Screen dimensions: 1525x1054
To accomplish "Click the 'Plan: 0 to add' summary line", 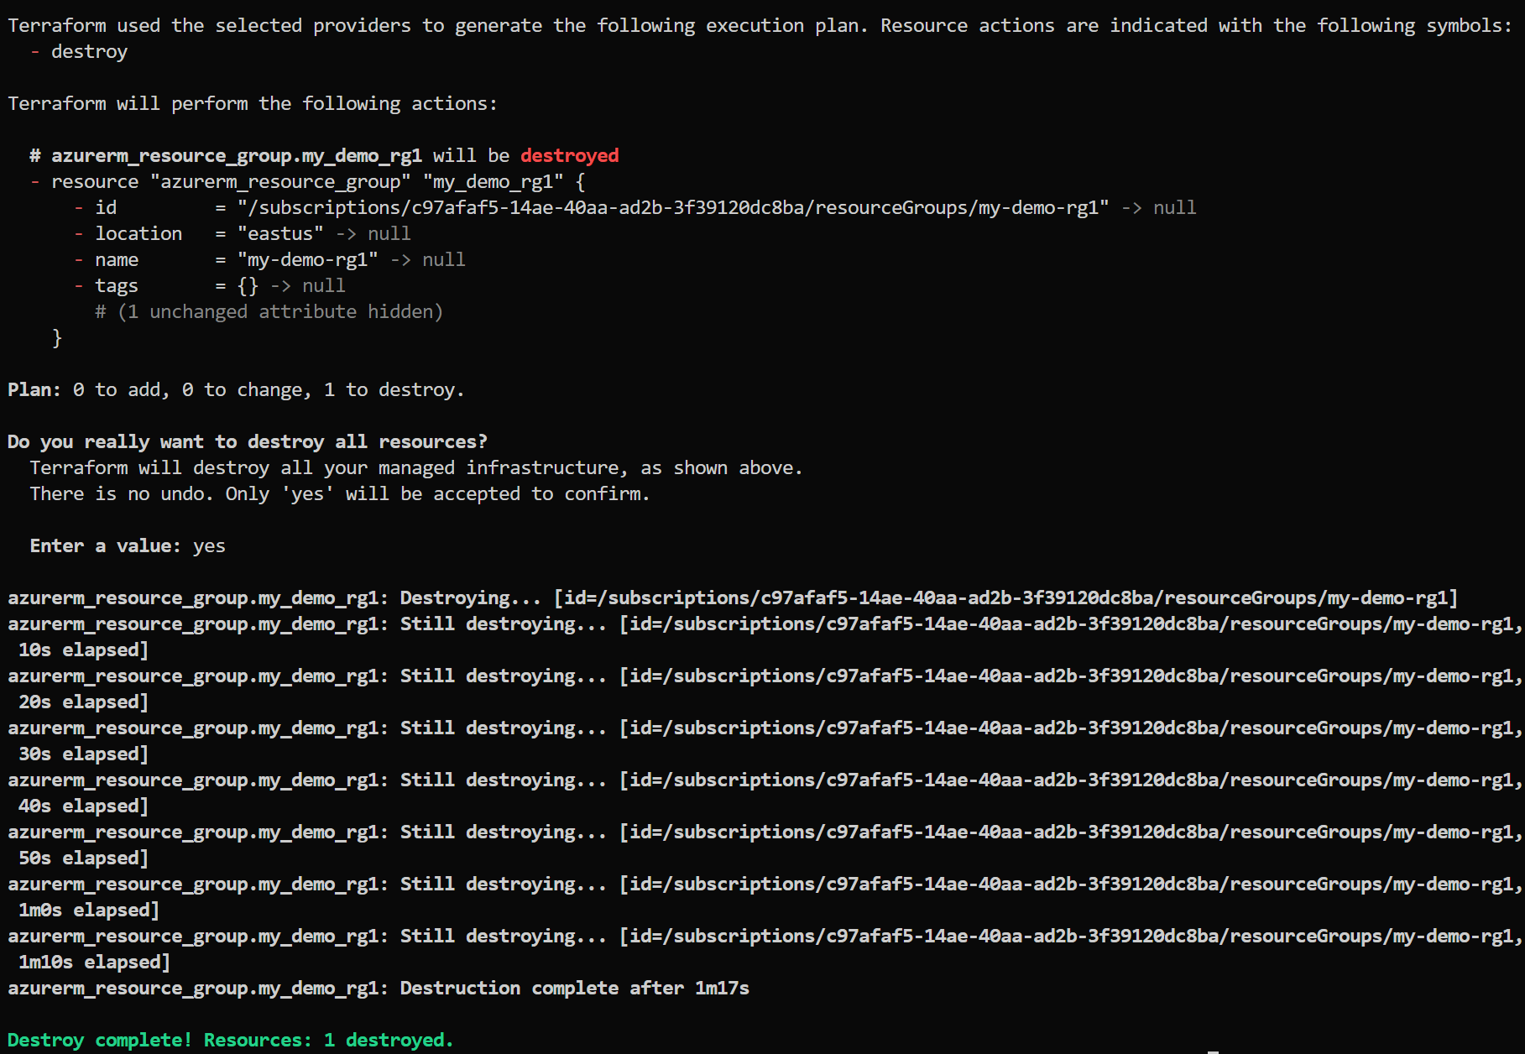I will (236, 390).
